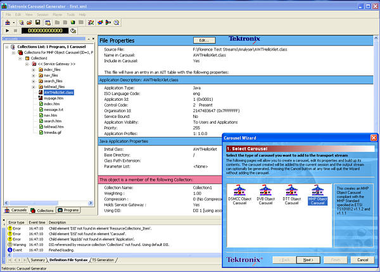Choose the DTT Object Carousel icon
This screenshot has height=272, width=380.
(291, 195)
